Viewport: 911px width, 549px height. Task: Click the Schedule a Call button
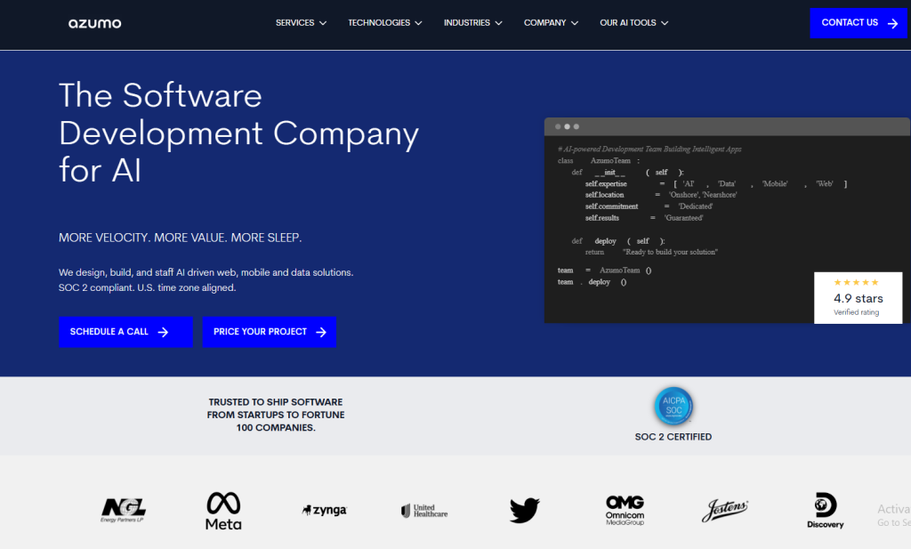coord(125,332)
